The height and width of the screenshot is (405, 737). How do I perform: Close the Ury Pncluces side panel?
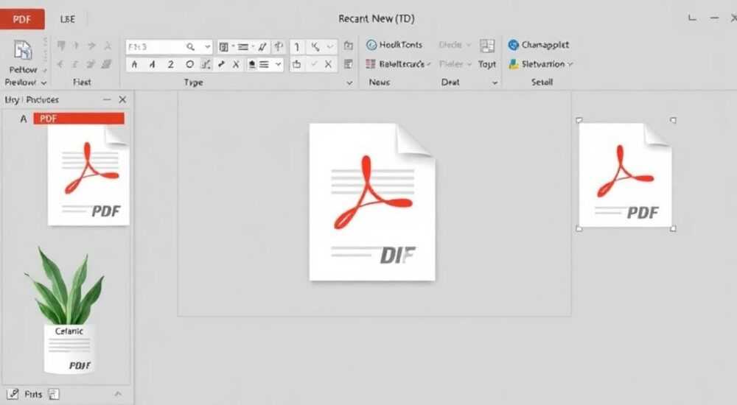[x=122, y=99]
